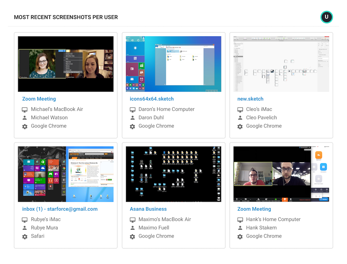Select Google Chrome text in Cleo Pavelich's card

coord(264,126)
